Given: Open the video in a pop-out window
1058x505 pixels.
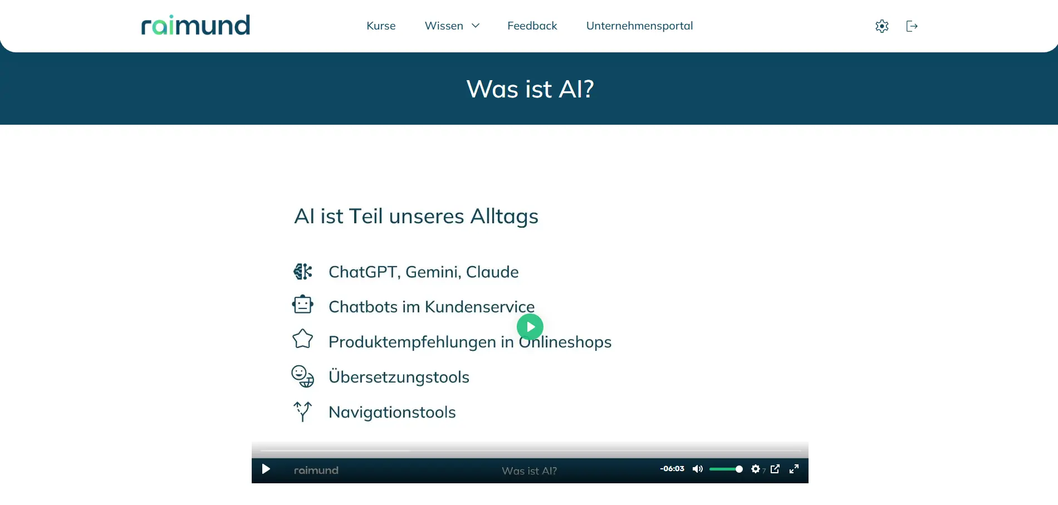Looking at the screenshot, I should click(x=775, y=469).
